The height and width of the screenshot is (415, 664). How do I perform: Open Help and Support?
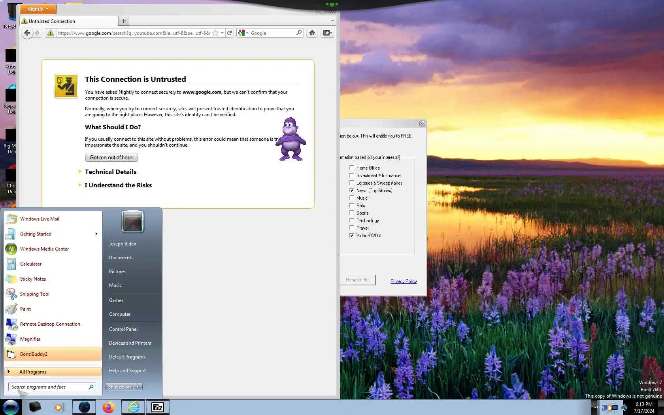[x=127, y=371]
